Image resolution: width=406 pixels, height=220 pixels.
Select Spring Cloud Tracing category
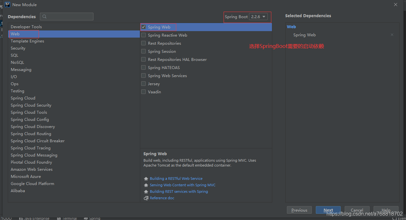[x=74, y=148]
